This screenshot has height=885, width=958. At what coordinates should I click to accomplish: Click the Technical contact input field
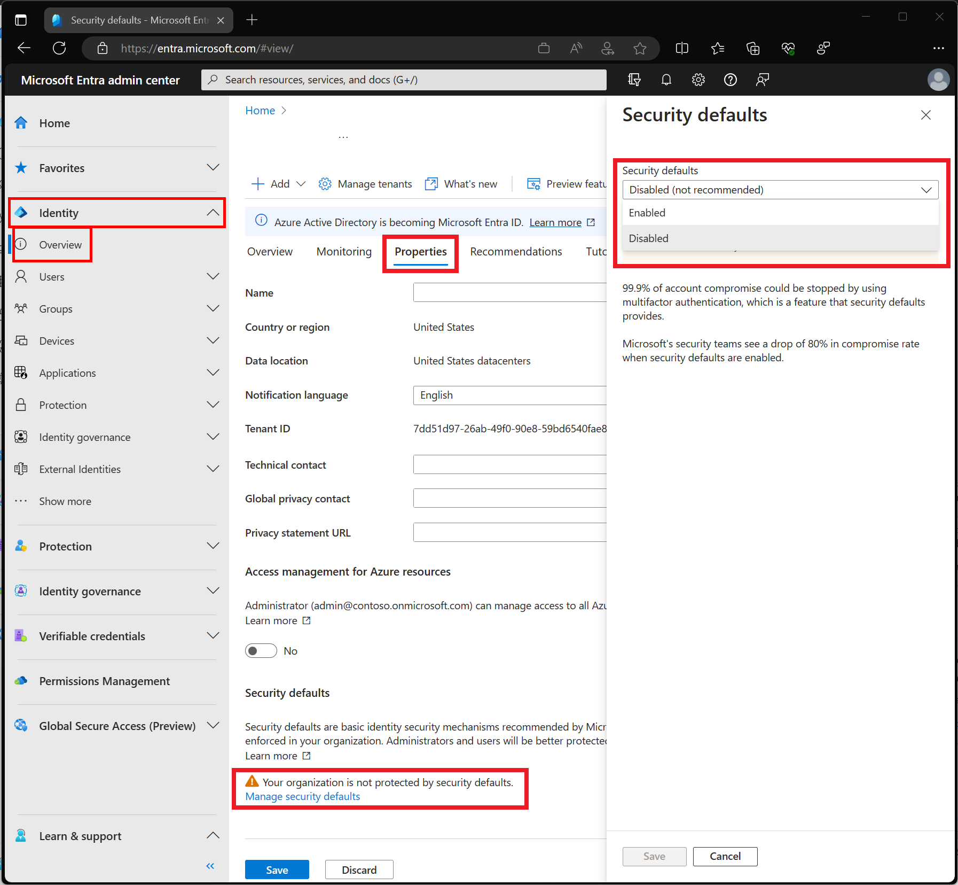pos(509,464)
